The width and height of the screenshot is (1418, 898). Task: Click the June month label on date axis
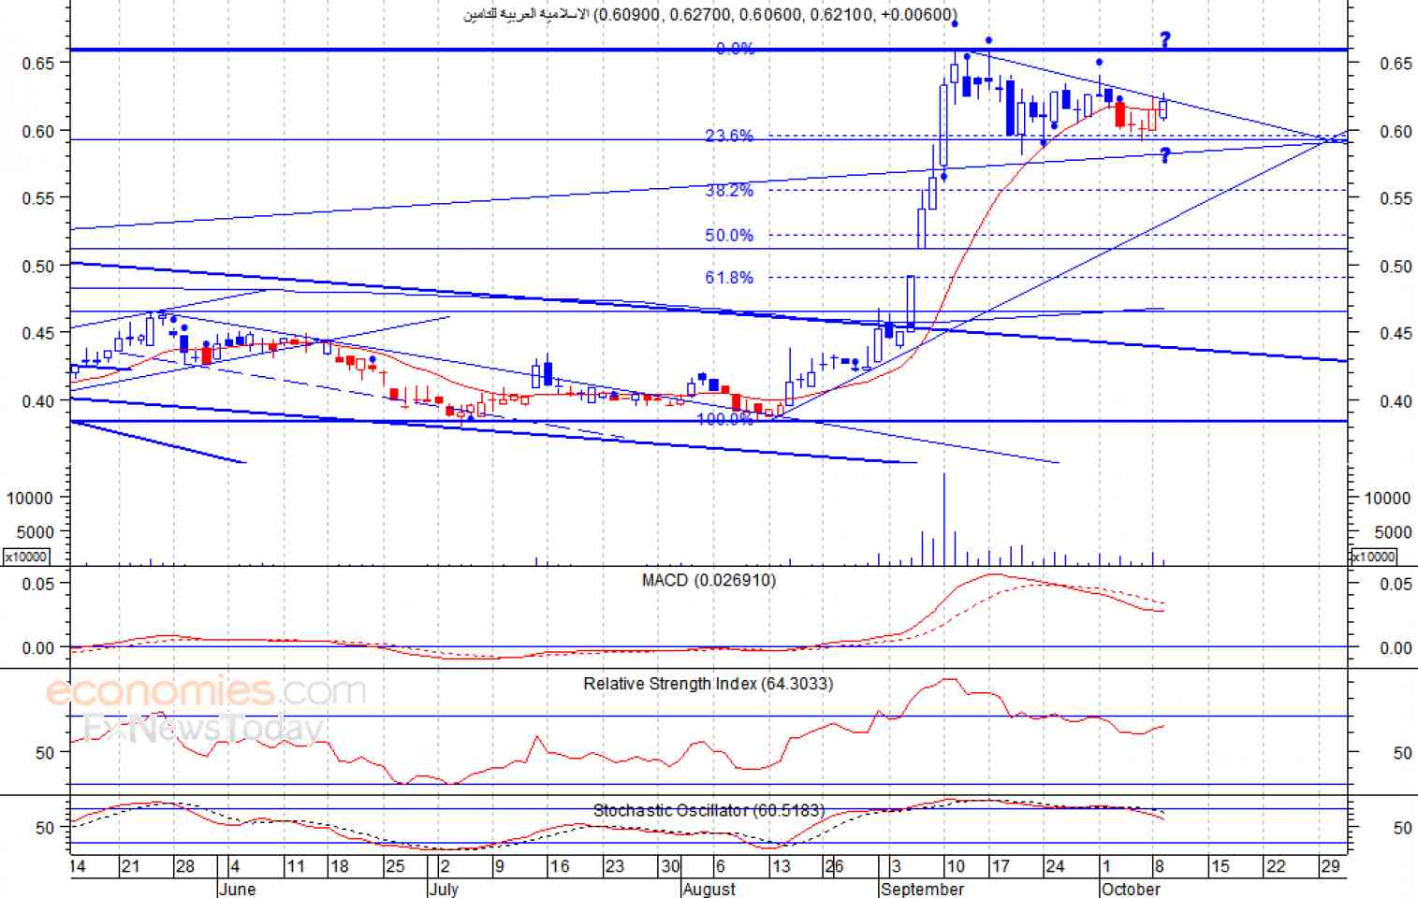(x=236, y=889)
